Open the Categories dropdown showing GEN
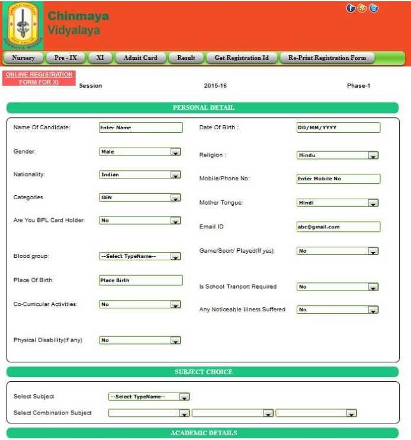411x440 pixels. 140,197
